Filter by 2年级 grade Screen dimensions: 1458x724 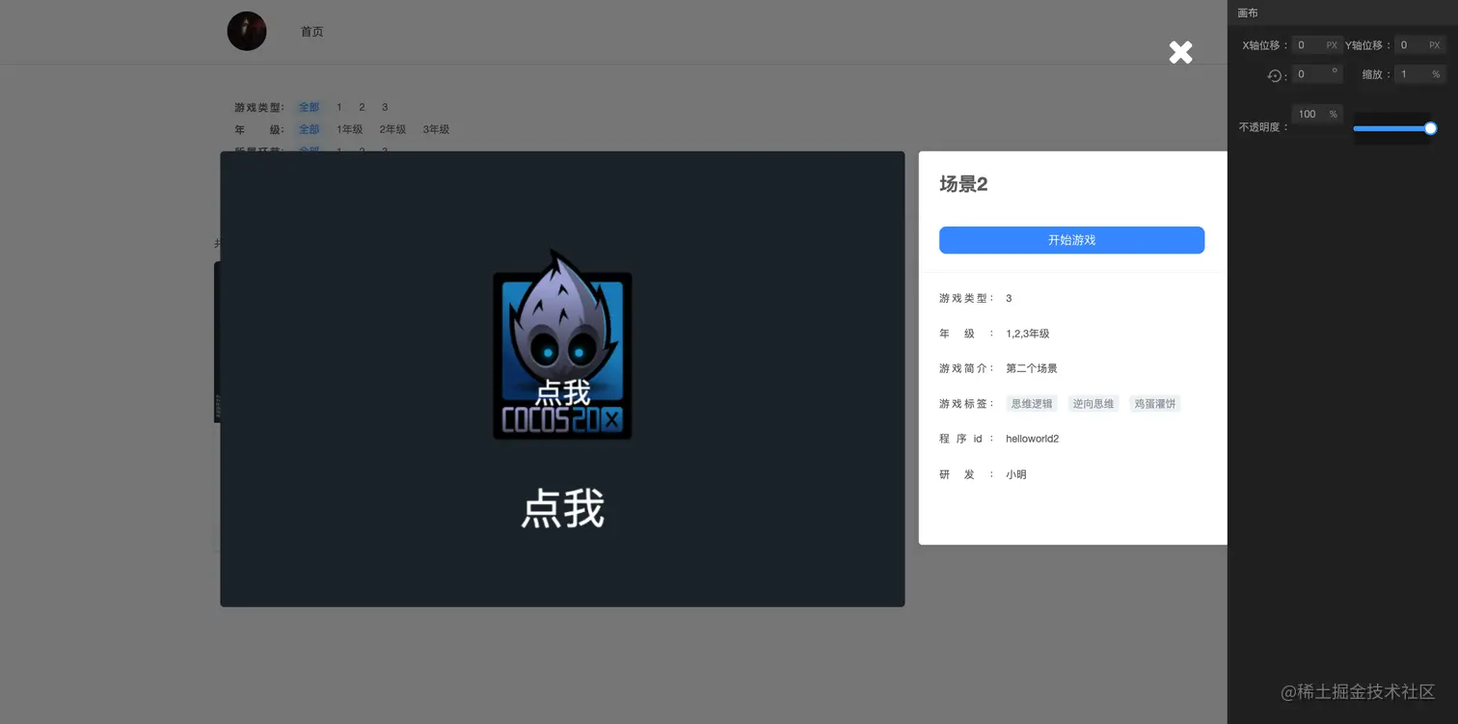pos(392,129)
